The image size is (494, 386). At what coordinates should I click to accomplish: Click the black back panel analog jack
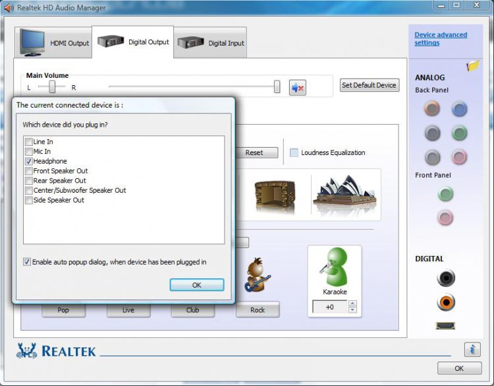pyautogui.click(x=433, y=133)
